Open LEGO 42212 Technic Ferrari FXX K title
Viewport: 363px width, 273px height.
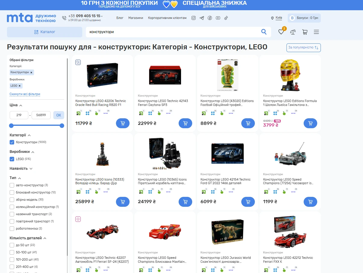(288, 260)
